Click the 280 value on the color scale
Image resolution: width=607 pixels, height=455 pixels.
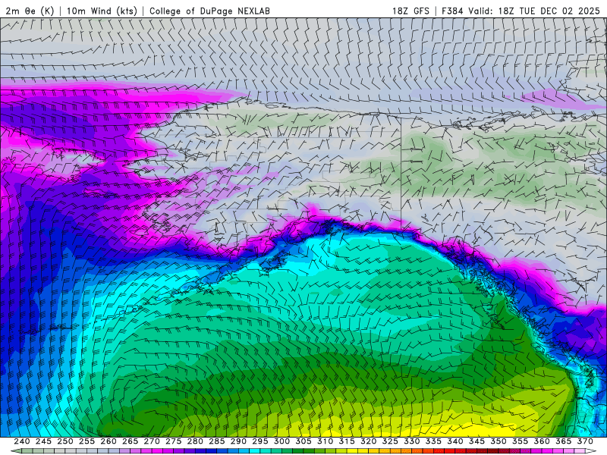tap(195, 441)
